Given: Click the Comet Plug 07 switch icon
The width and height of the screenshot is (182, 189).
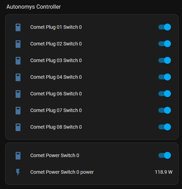Looking at the screenshot, I should point(18,111).
